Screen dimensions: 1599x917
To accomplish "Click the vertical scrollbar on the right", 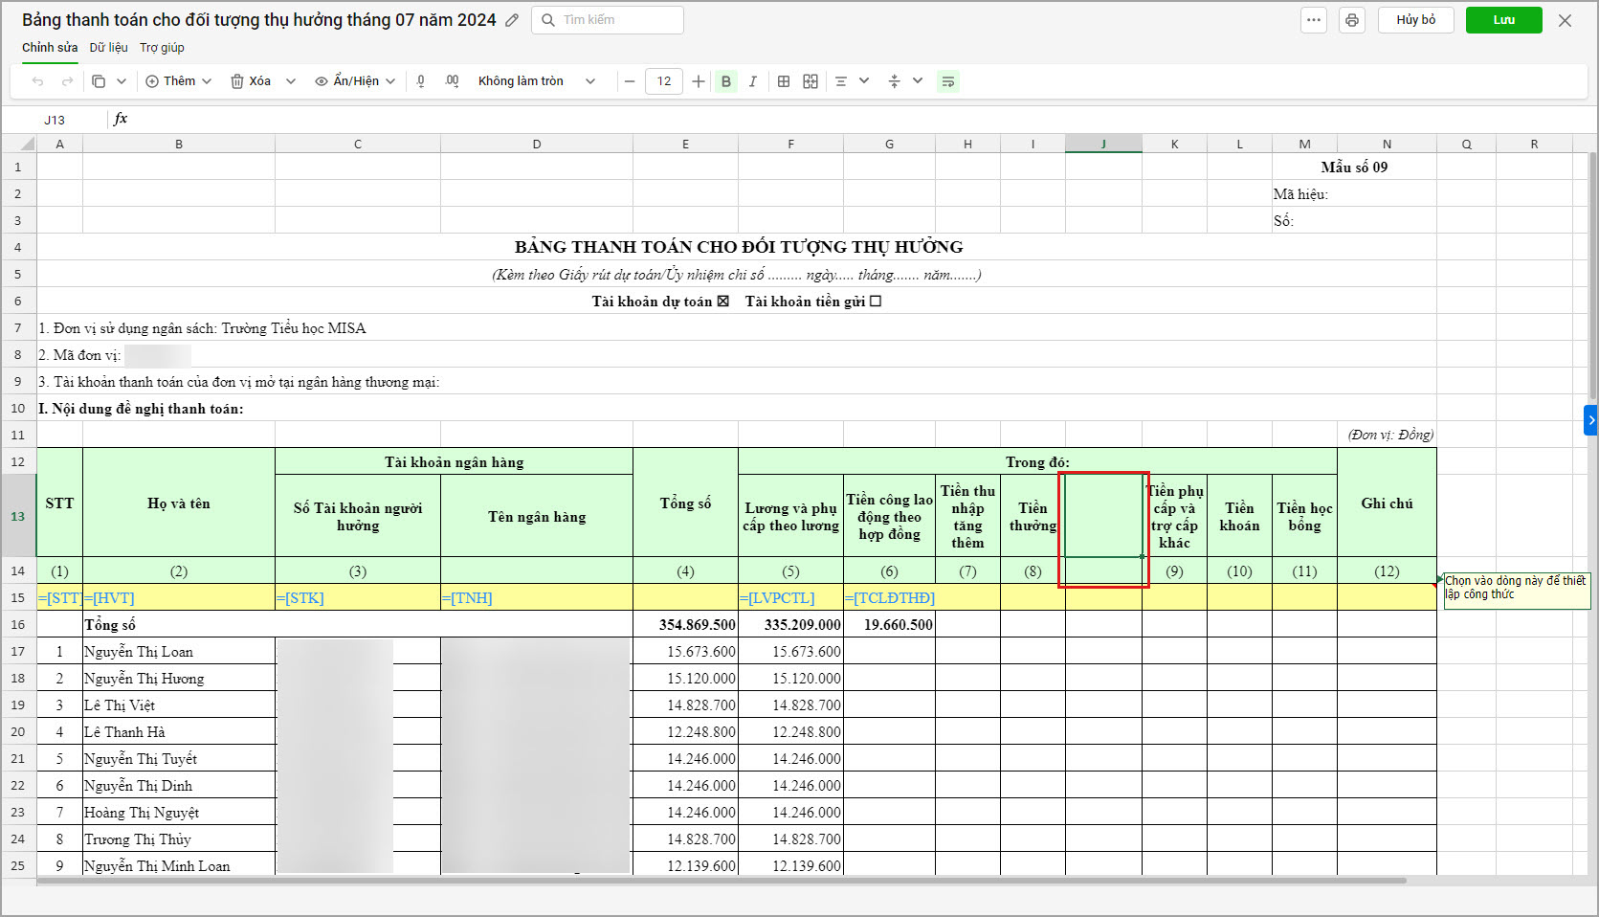I will tap(1592, 276).
